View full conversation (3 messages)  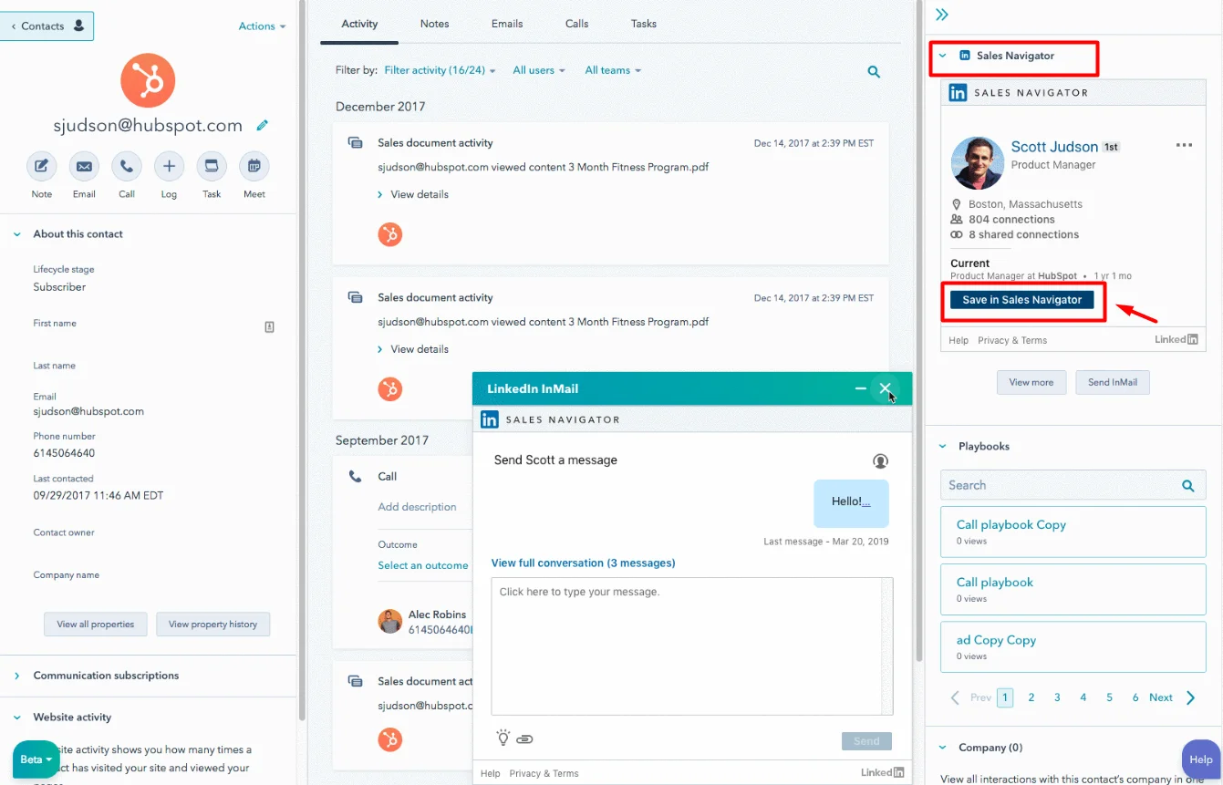coord(584,563)
